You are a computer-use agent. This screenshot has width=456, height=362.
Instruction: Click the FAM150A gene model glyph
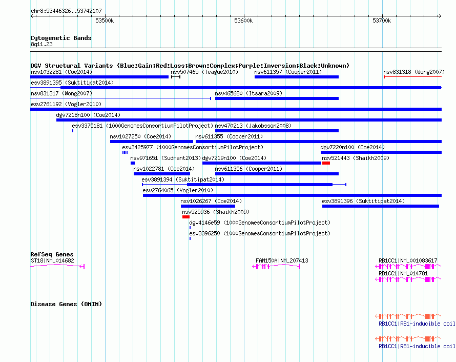tap(276, 267)
